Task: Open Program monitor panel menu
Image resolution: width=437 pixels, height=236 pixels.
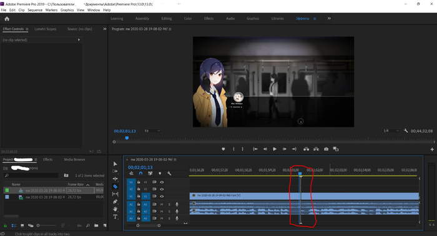Action: click(x=170, y=29)
